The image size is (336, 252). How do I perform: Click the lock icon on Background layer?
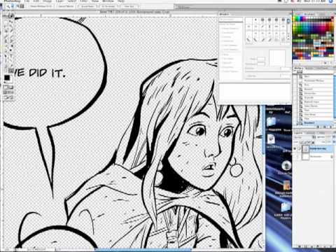click(x=331, y=157)
